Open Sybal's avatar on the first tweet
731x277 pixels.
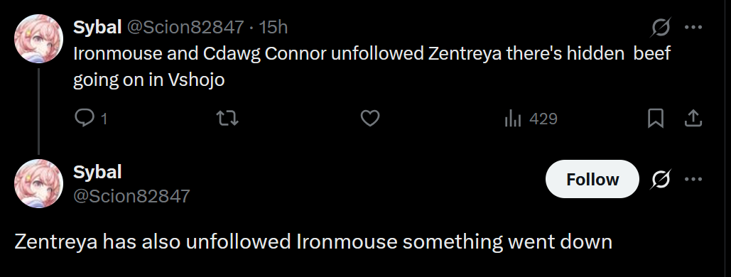tap(38, 38)
